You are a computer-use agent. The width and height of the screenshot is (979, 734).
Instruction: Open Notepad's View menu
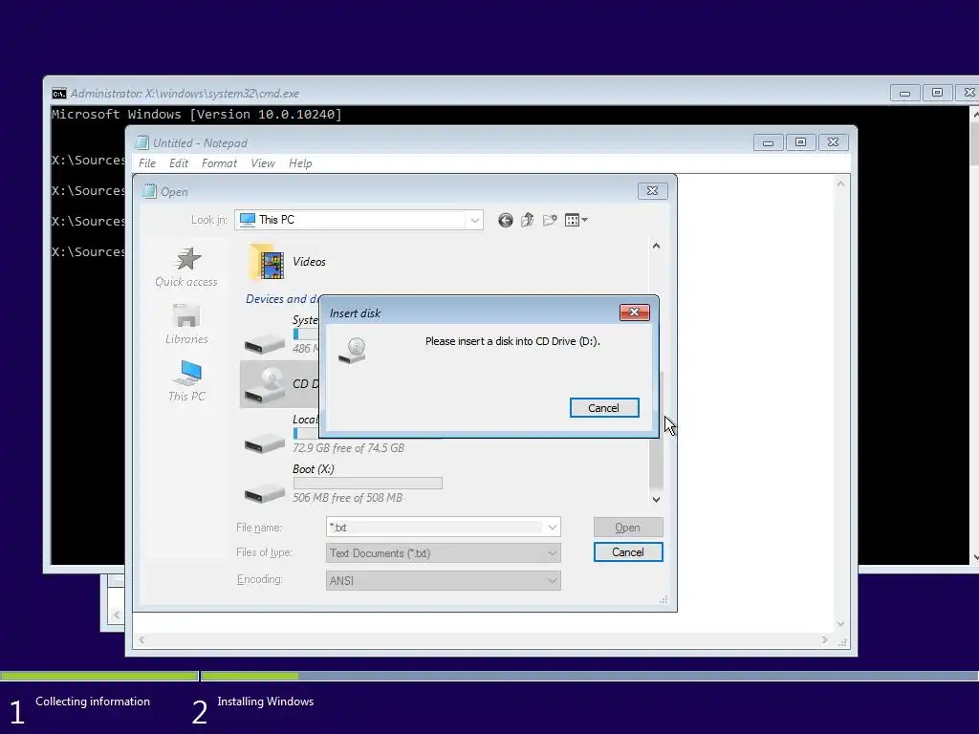(263, 162)
